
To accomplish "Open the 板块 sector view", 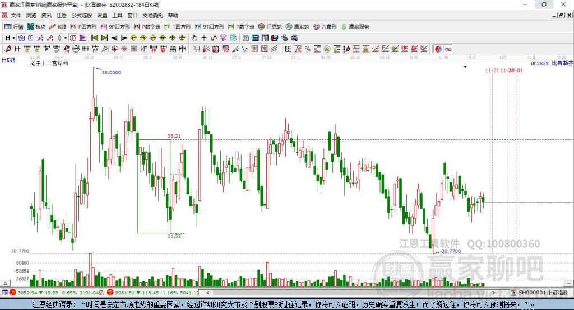I will click(x=36, y=27).
